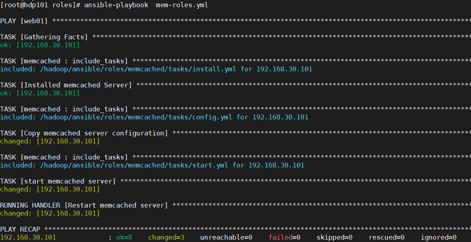The image size is (471, 242).
Task: Click the install.yml included path line
Action: point(156,69)
